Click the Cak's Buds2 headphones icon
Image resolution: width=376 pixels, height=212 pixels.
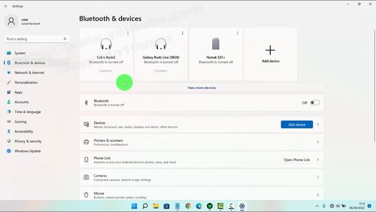click(x=106, y=44)
